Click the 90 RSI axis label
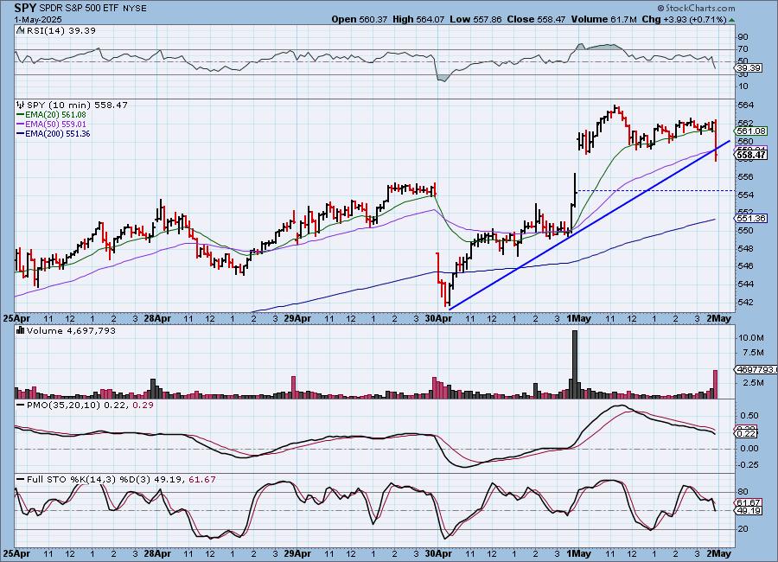778x562 pixels. [x=743, y=36]
